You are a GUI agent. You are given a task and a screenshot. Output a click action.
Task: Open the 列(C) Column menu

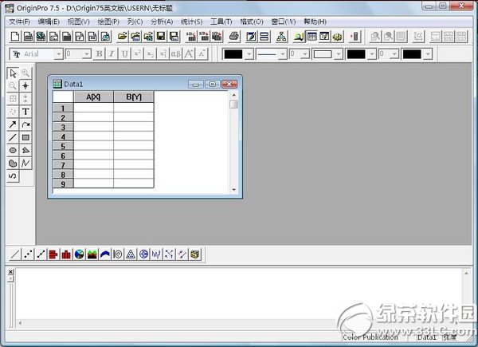(135, 22)
